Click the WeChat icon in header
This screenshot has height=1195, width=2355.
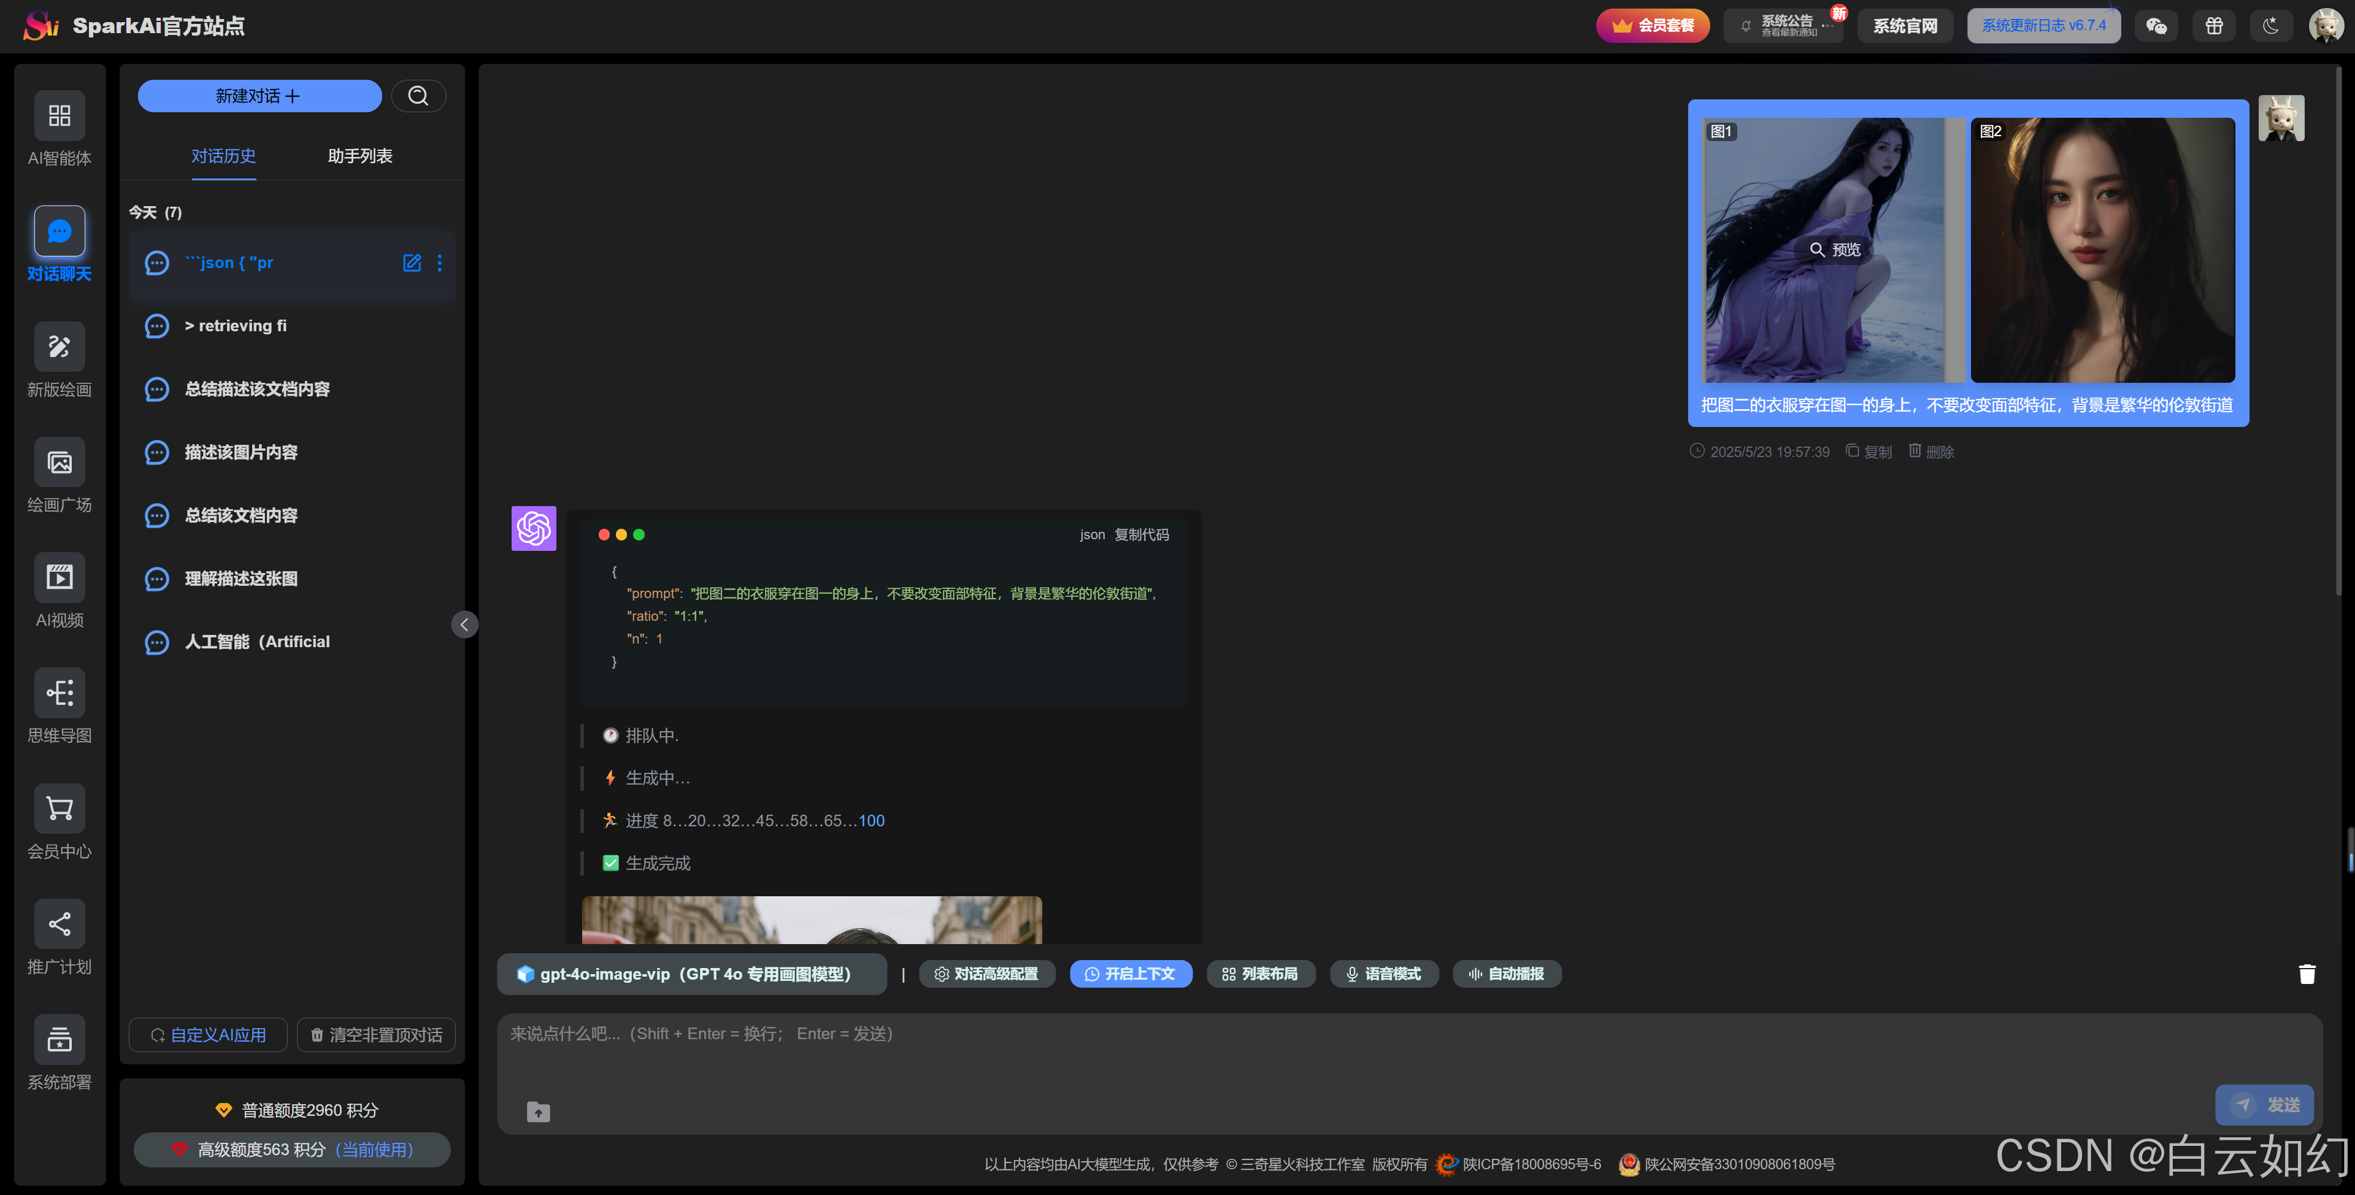coord(2157,26)
